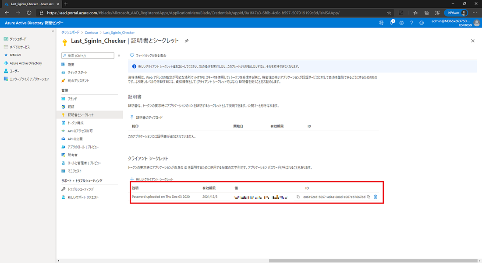Pin the 証明書とシークレット blade
This screenshot has width=482, height=263.
(187, 41)
